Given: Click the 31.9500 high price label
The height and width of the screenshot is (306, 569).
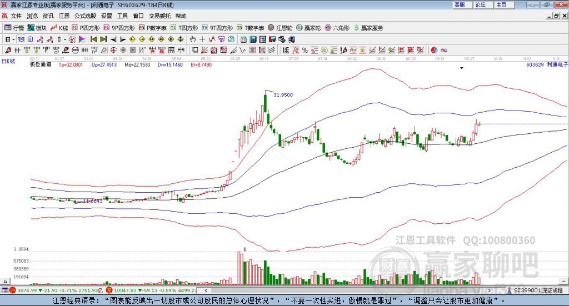Looking at the screenshot, I should (x=283, y=94).
